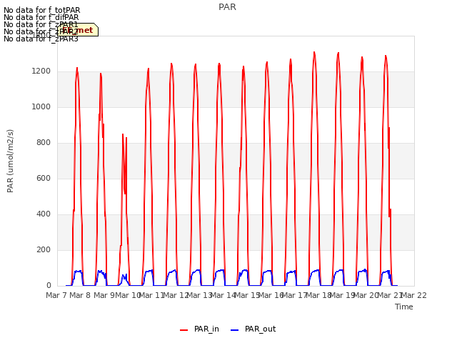Click the highest PAR_in peak near Mar 18
457x343 pixels.
tap(314, 52)
